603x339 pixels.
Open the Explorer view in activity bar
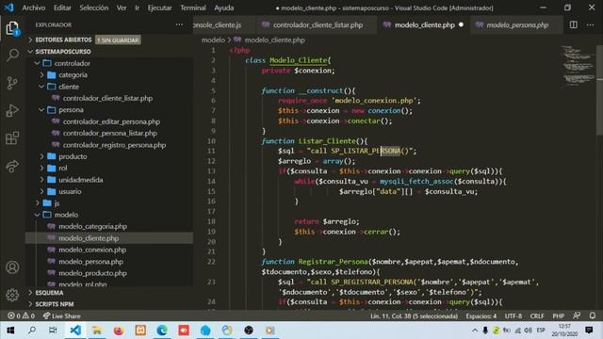pos(12,28)
